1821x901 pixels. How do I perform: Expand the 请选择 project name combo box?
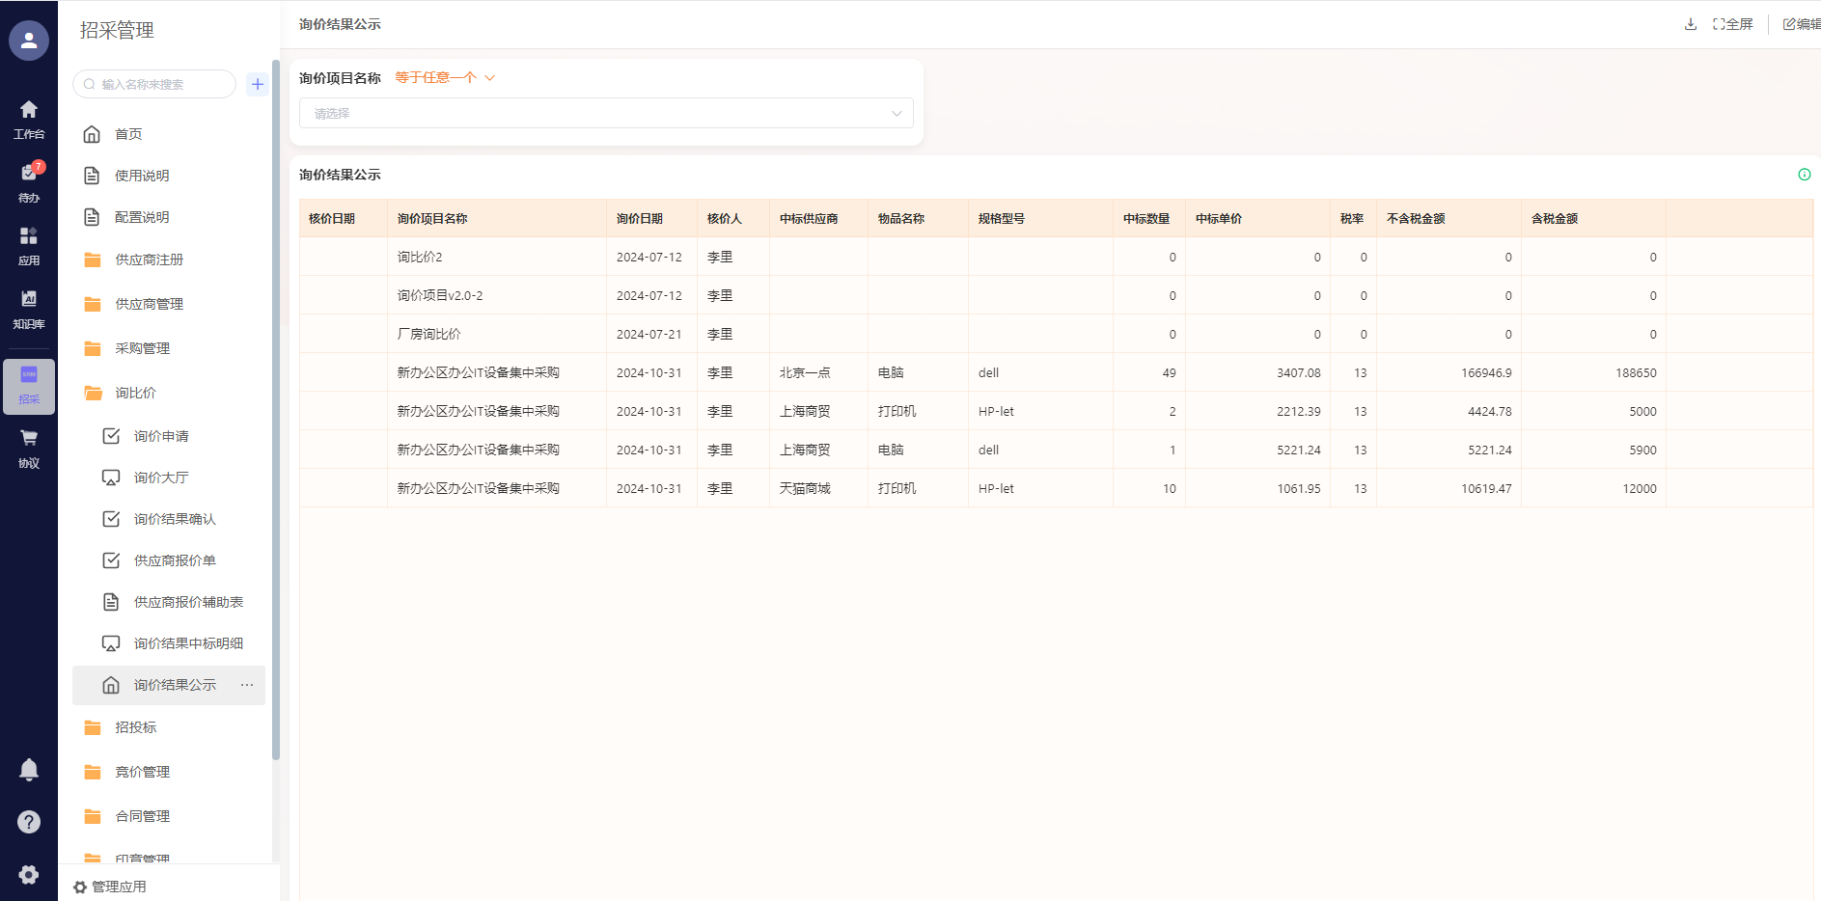pyautogui.click(x=606, y=113)
